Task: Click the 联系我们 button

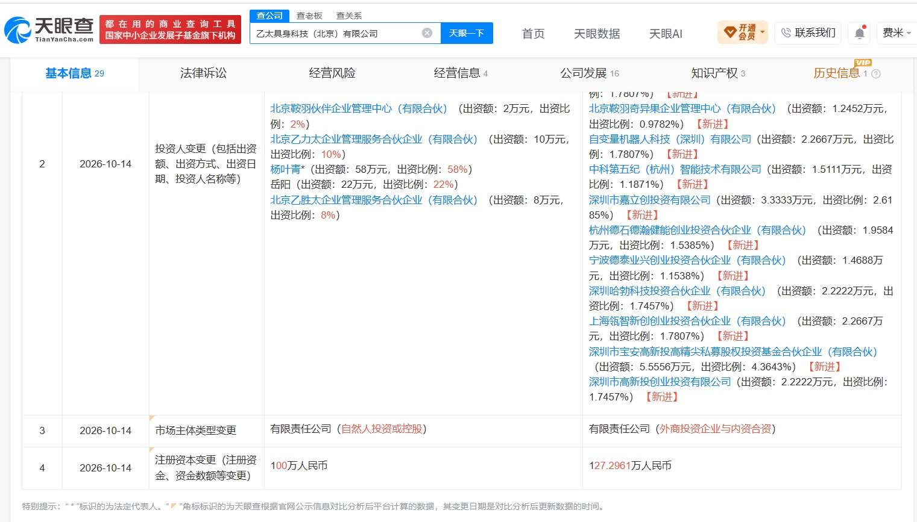Action: click(808, 33)
